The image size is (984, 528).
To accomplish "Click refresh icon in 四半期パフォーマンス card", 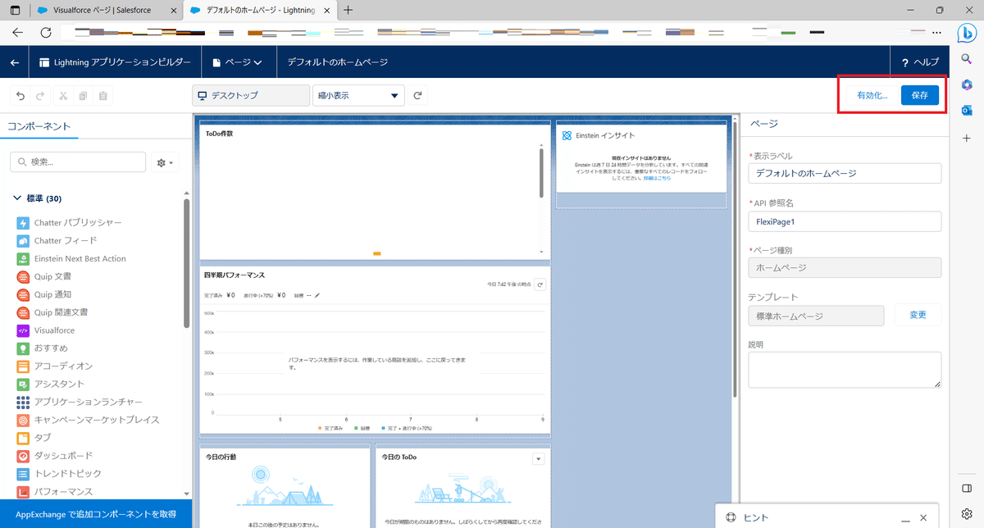I will point(540,284).
